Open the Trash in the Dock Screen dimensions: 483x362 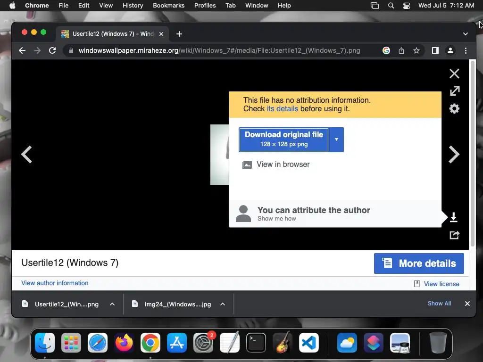(x=438, y=343)
